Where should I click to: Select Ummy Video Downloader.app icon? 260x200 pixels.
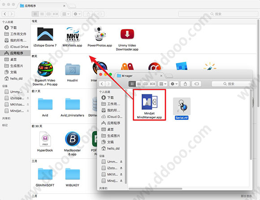pyautogui.click(x=127, y=34)
